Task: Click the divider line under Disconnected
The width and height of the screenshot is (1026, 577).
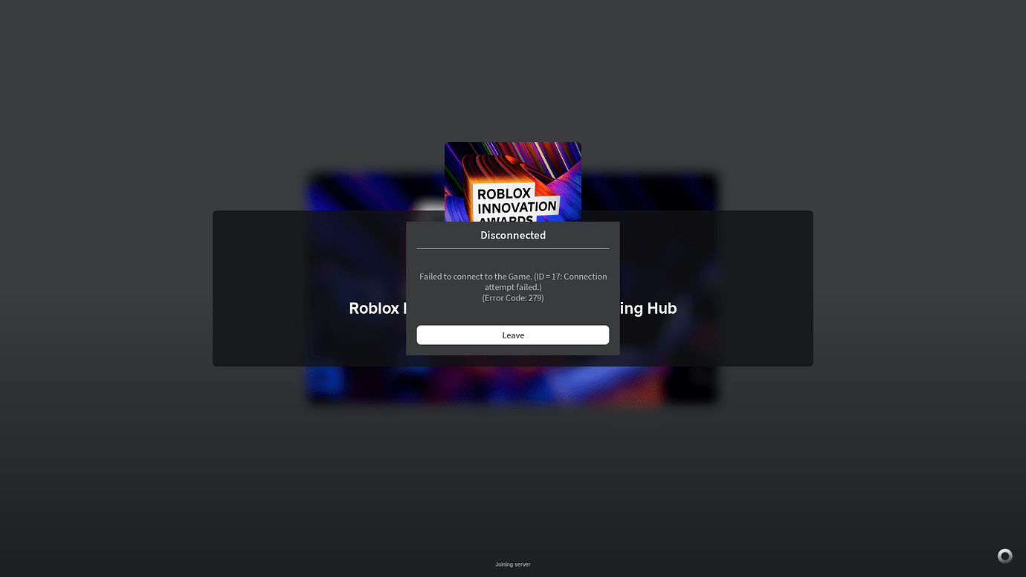Action: click(512, 248)
